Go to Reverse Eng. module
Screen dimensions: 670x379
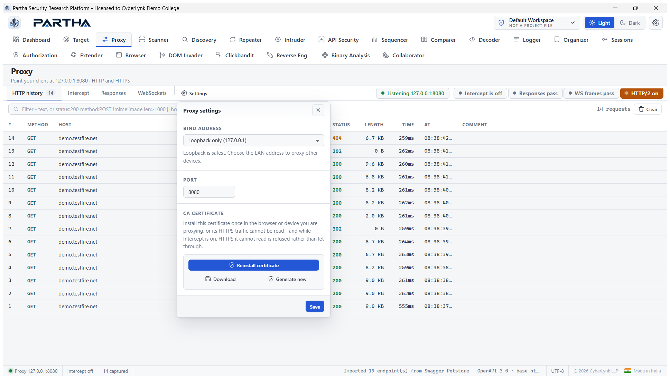click(288, 55)
